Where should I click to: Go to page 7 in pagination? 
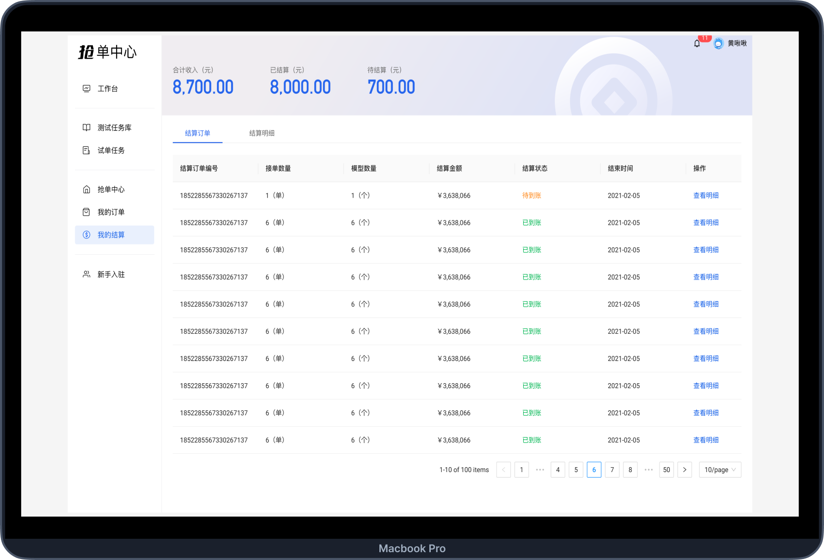click(x=612, y=470)
